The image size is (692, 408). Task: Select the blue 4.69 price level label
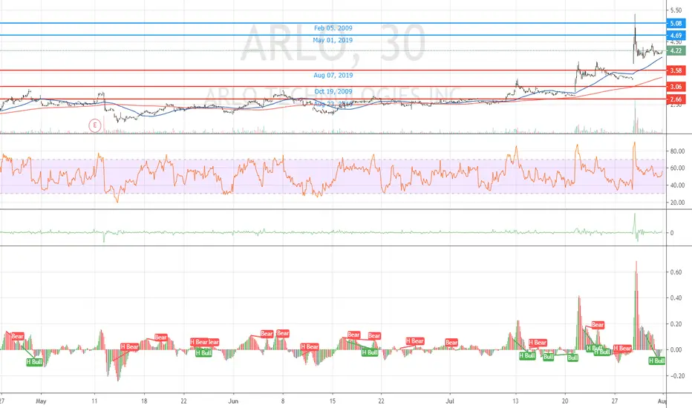[676, 36]
